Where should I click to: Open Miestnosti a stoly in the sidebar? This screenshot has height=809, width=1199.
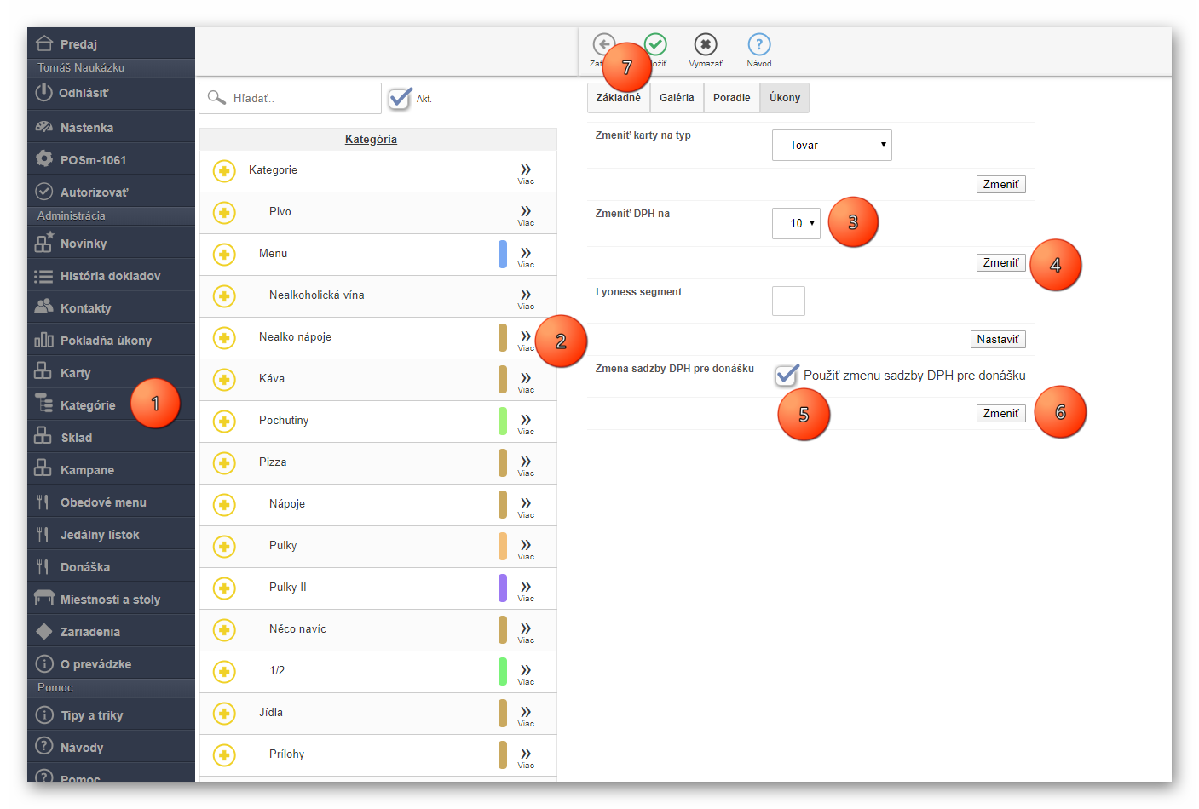tap(110, 600)
